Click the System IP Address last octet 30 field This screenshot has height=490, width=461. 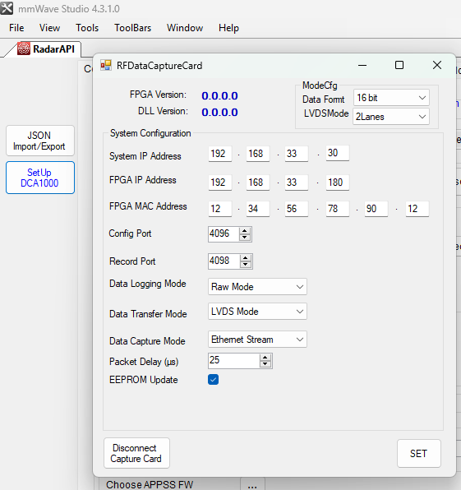[x=337, y=153]
